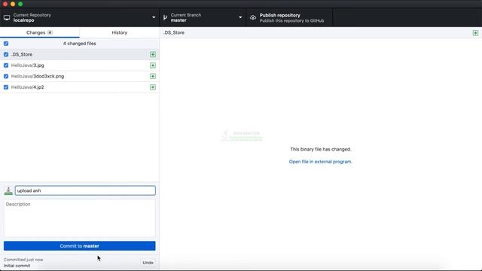
Task: Click the Publish repository button
Action: (289, 18)
